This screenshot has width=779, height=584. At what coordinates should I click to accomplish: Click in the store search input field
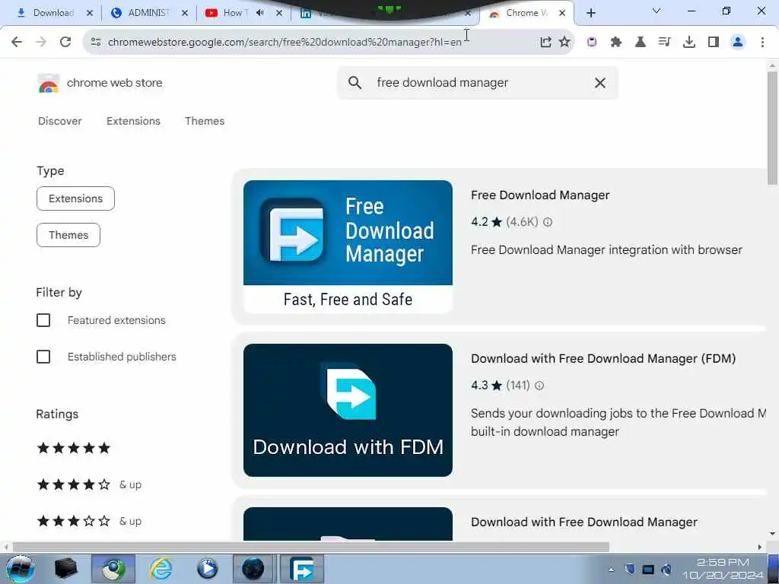[x=477, y=82]
